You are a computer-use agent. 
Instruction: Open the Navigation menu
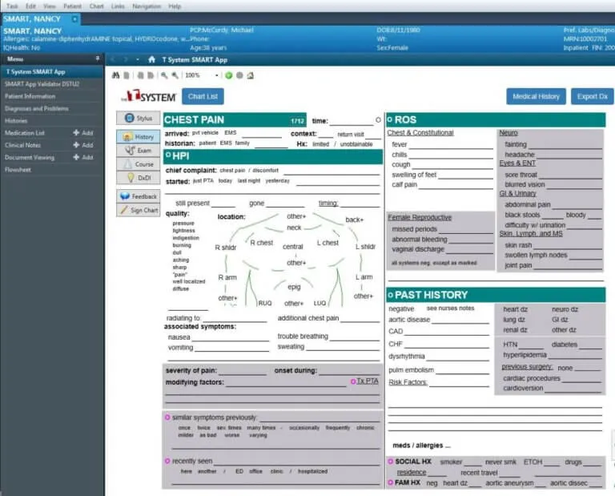click(147, 6)
